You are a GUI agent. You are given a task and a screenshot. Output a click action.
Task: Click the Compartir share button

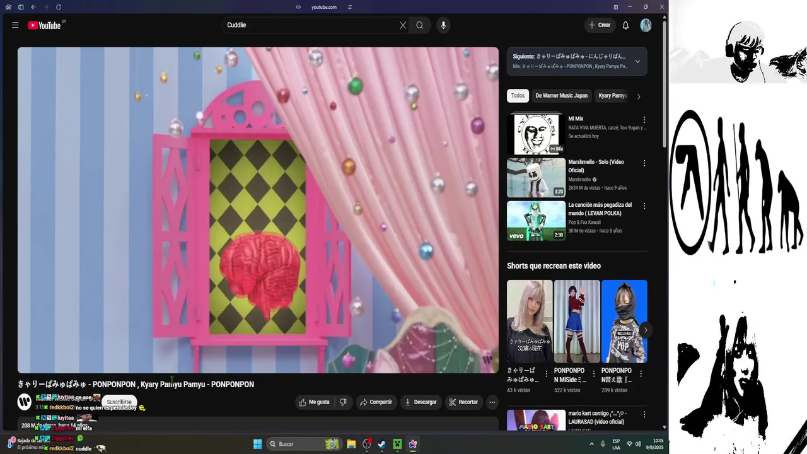click(x=376, y=402)
